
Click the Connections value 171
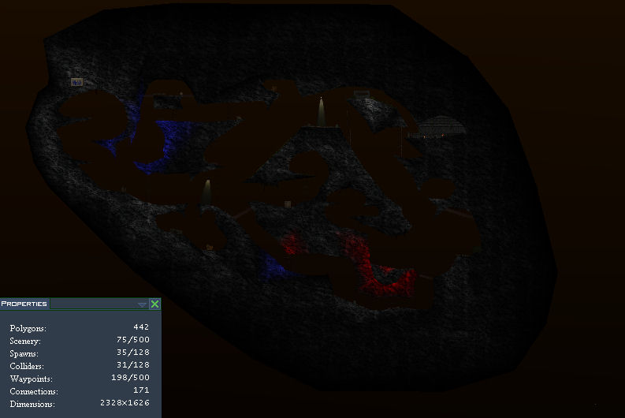pyautogui.click(x=141, y=391)
